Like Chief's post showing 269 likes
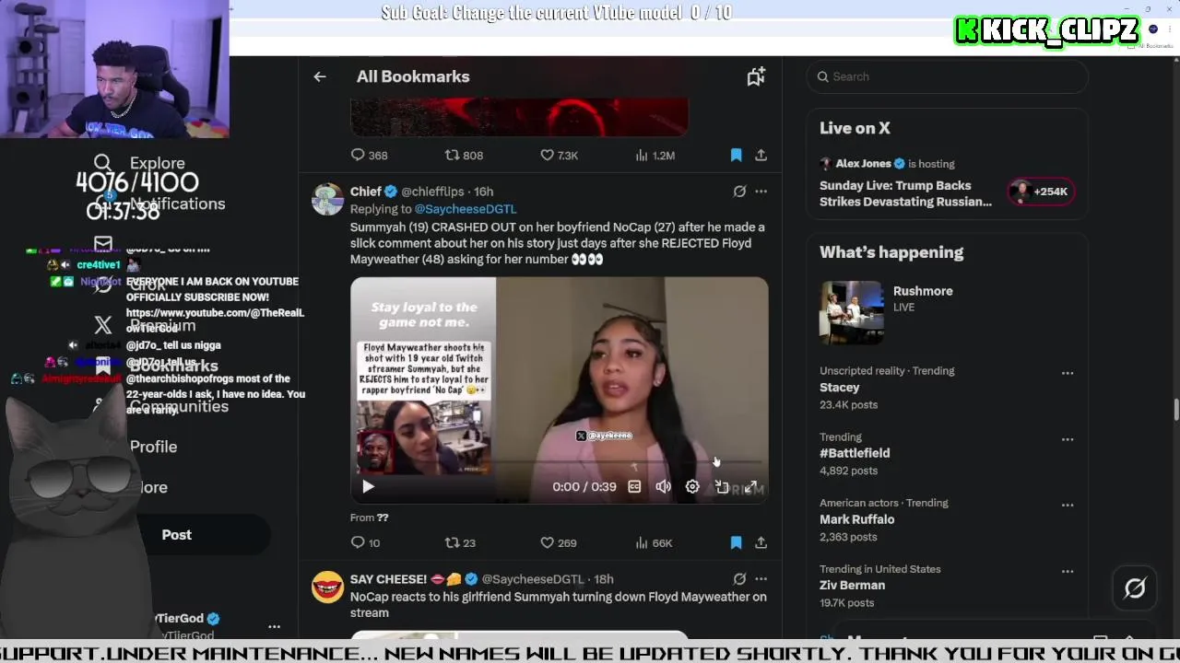This screenshot has height=663, width=1180. pyautogui.click(x=559, y=542)
